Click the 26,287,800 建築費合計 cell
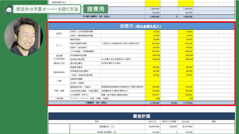This screenshot has height=134, width=239. (x=153, y=127)
